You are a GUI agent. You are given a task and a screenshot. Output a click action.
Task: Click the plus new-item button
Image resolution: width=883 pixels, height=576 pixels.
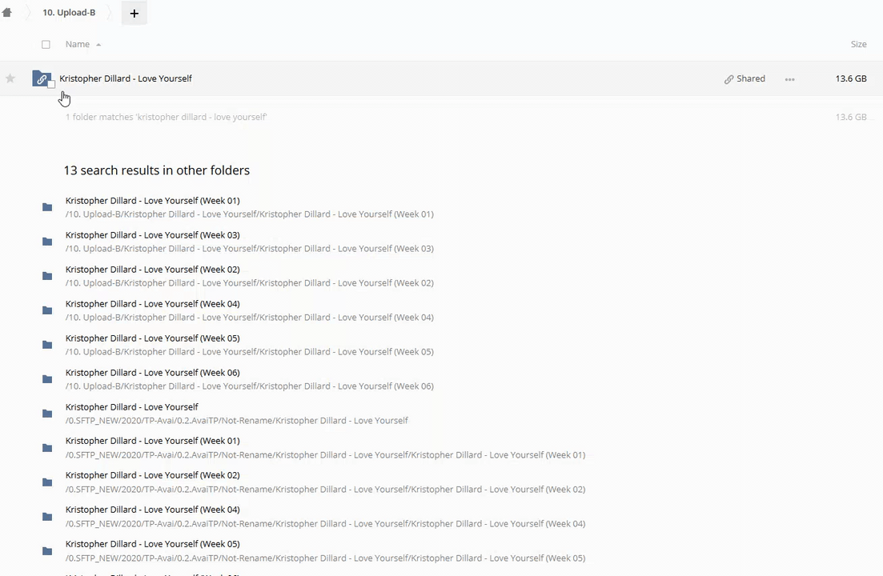pos(134,14)
